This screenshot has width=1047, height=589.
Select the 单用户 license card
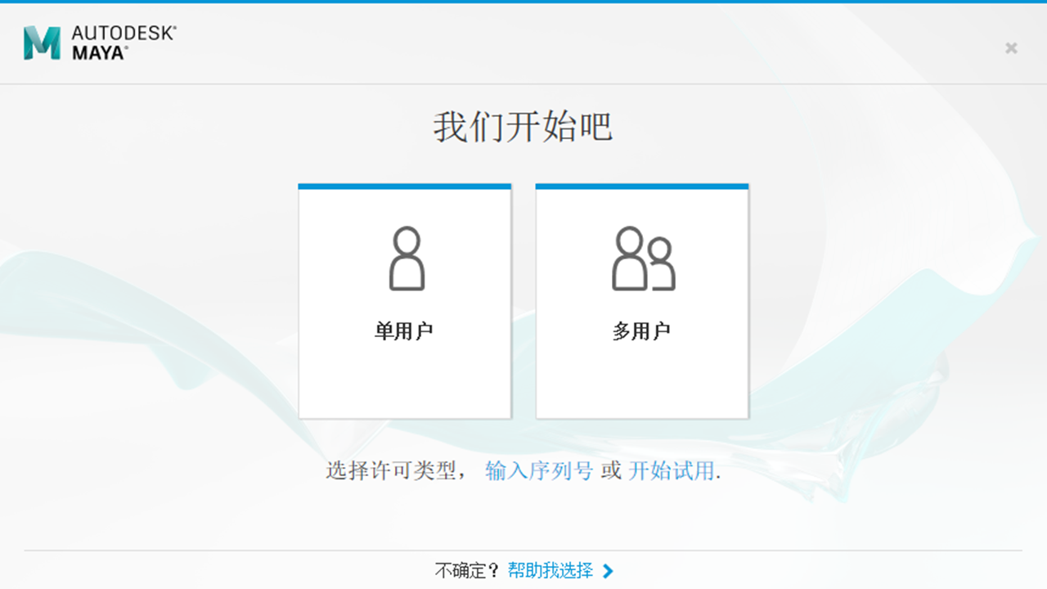pyautogui.click(x=405, y=303)
